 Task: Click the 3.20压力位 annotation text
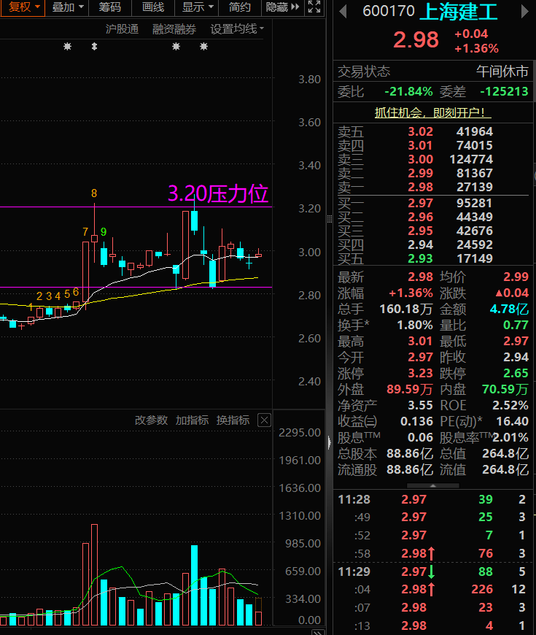[x=218, y=193]
